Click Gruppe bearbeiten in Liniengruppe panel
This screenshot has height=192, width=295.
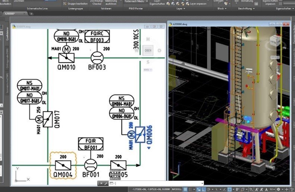pos(76,4)
